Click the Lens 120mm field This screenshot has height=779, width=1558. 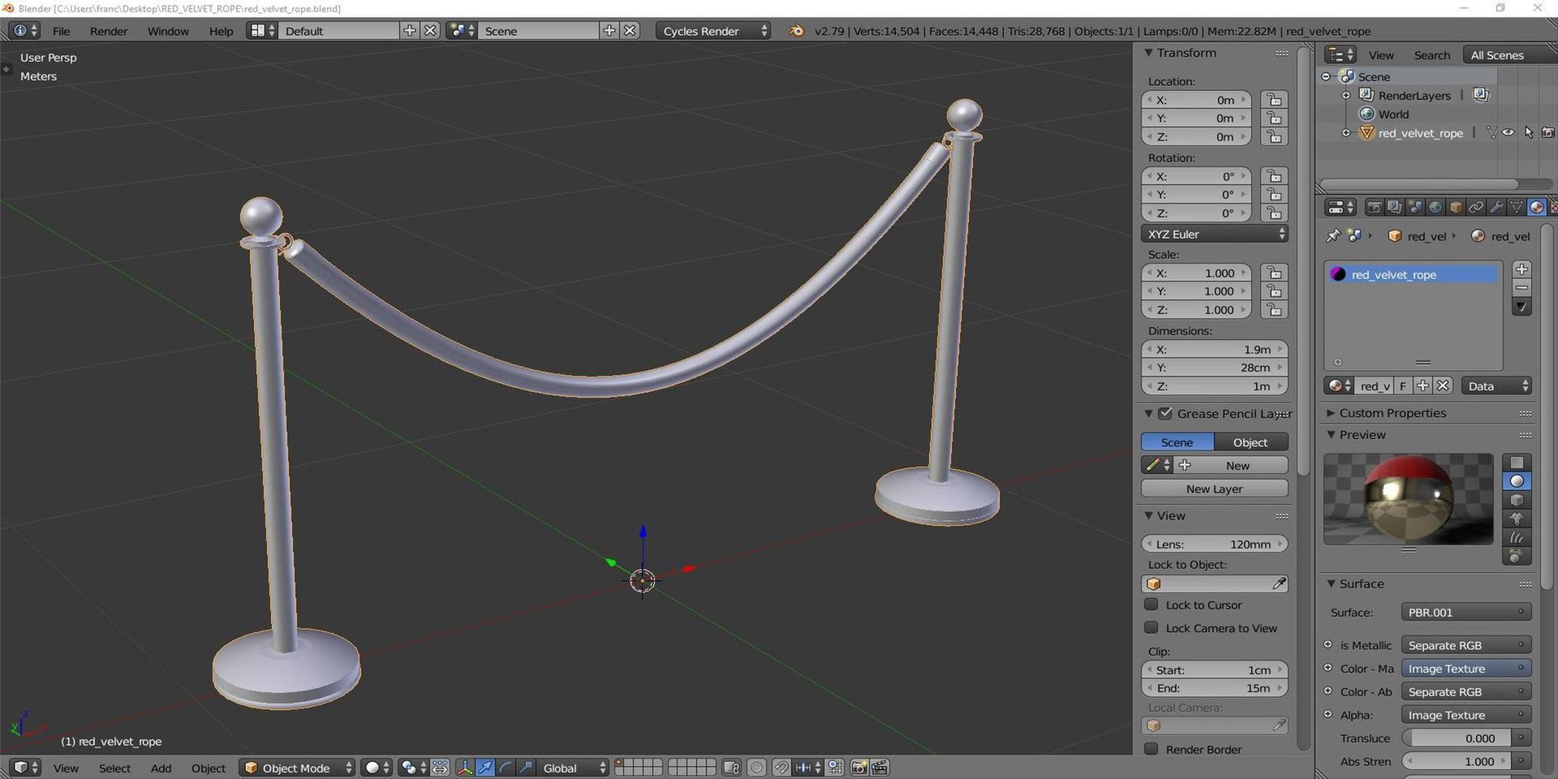1215,544
